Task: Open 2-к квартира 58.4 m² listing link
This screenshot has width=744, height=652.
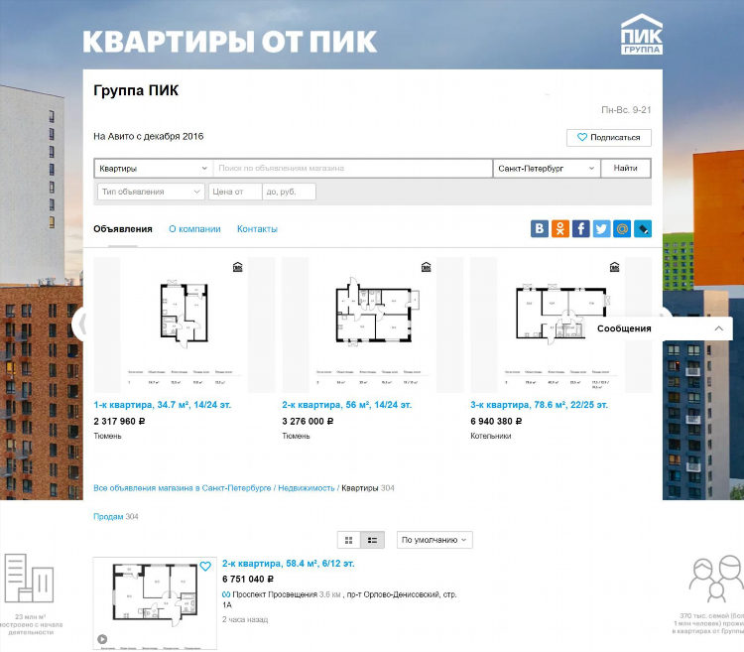Action: [289, 564]
